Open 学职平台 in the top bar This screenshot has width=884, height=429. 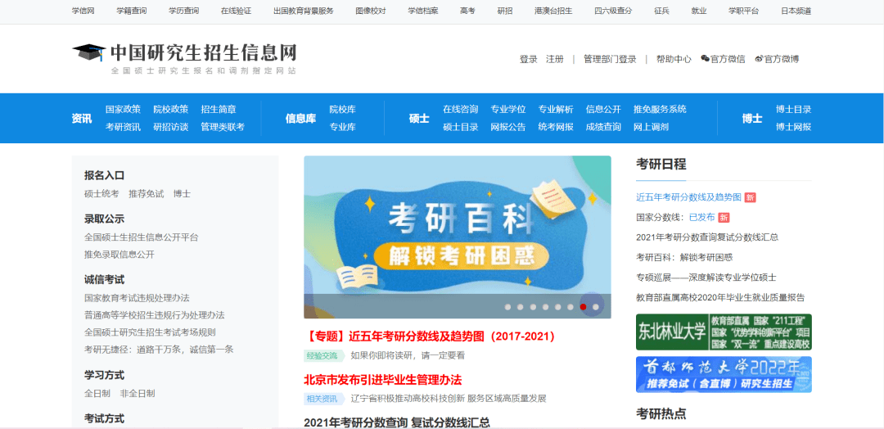(743, 11)
